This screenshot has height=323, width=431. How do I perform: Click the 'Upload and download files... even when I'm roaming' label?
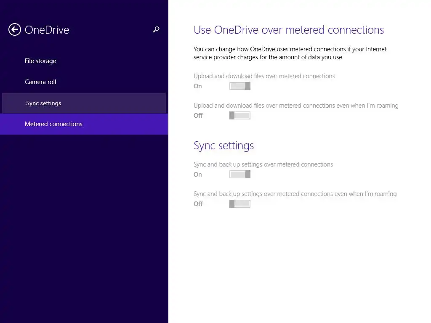click(296, 106)
